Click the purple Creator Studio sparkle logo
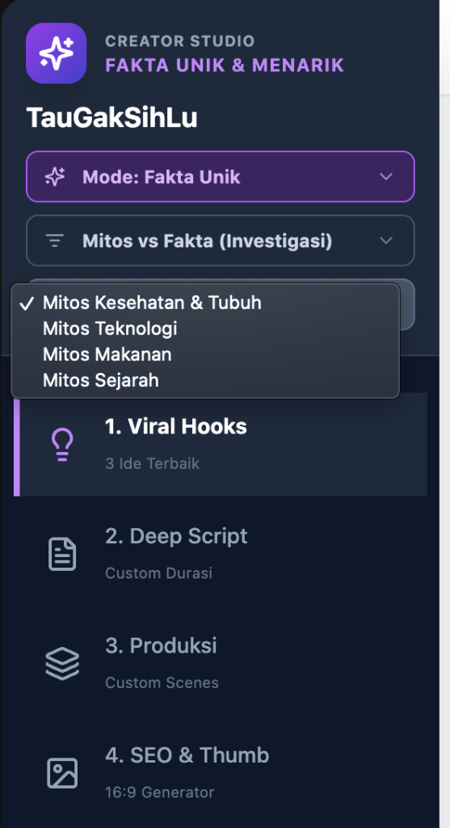The height and width of the screenshot is (828, 450). coord(56,53)
